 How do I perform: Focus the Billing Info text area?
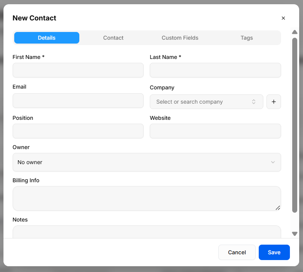point(147,198)
